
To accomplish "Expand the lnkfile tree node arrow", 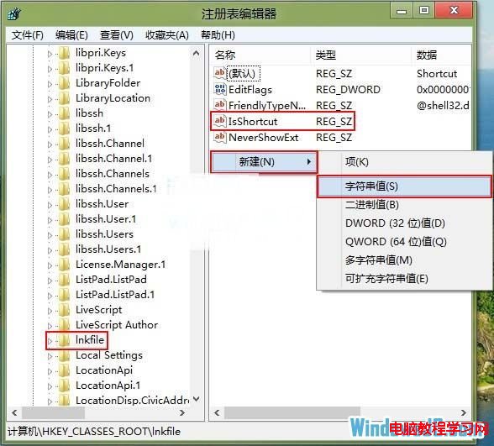I will (50, 341).
